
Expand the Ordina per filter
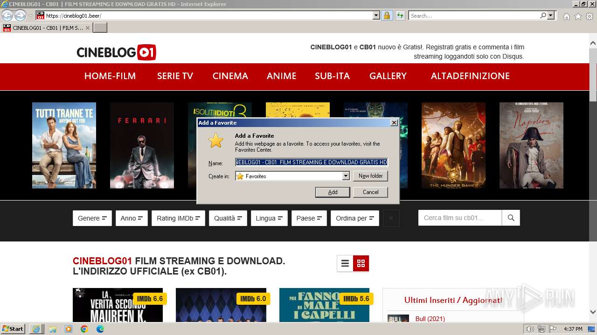click(355, 218)
